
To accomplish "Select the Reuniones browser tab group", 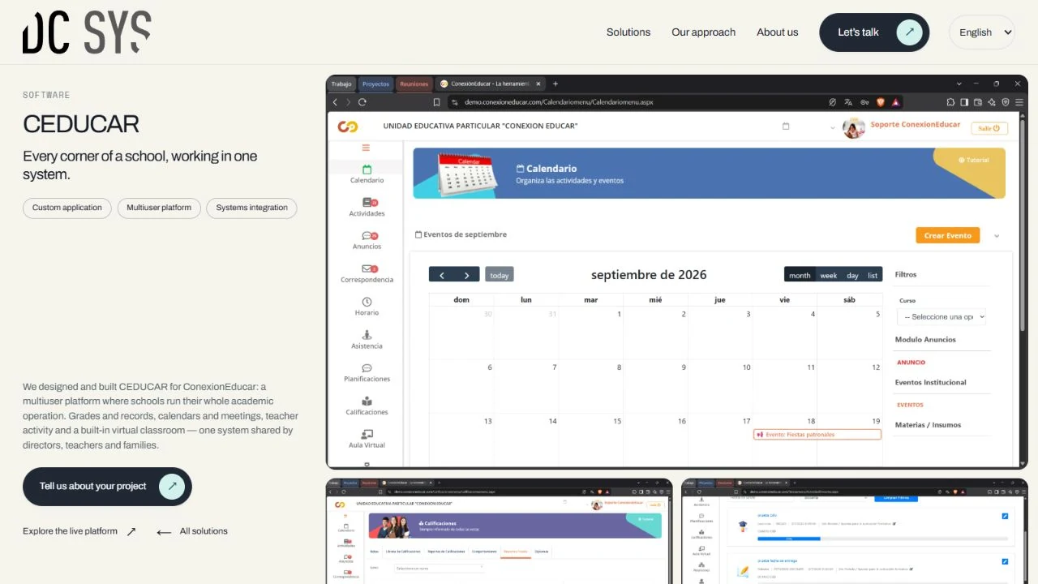I will point(414,84).
